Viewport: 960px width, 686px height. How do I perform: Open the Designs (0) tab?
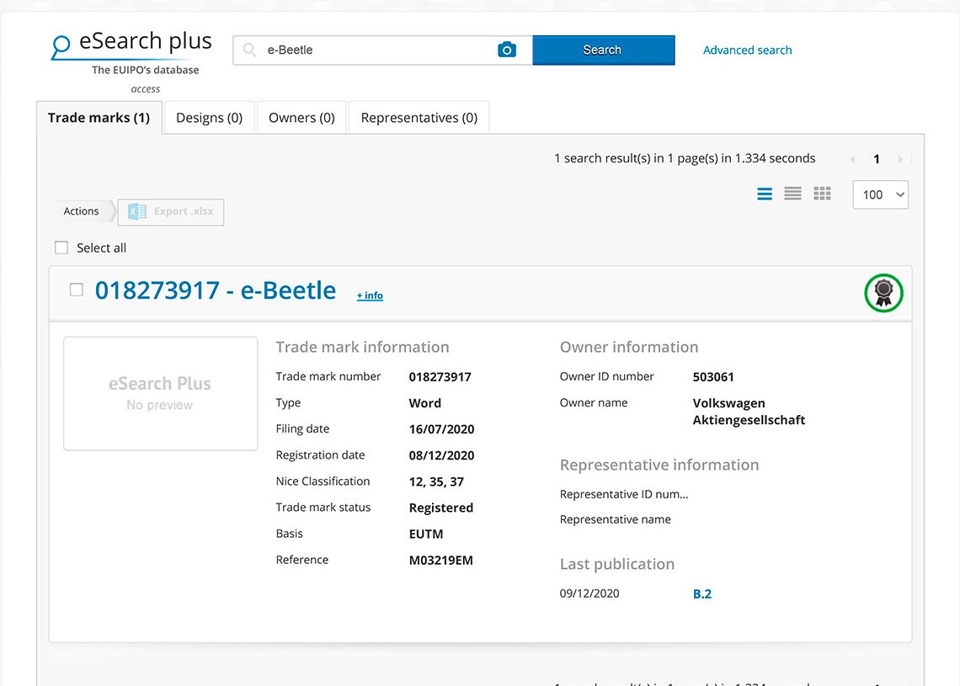209,118
